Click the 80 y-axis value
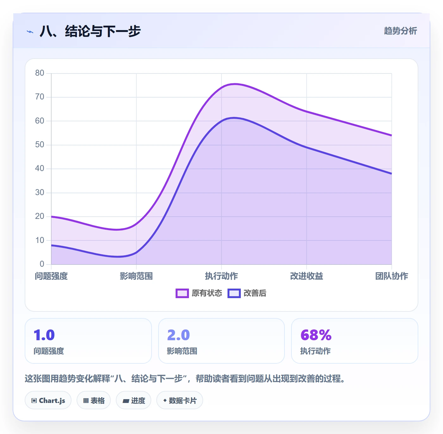 tap(40, 73)
